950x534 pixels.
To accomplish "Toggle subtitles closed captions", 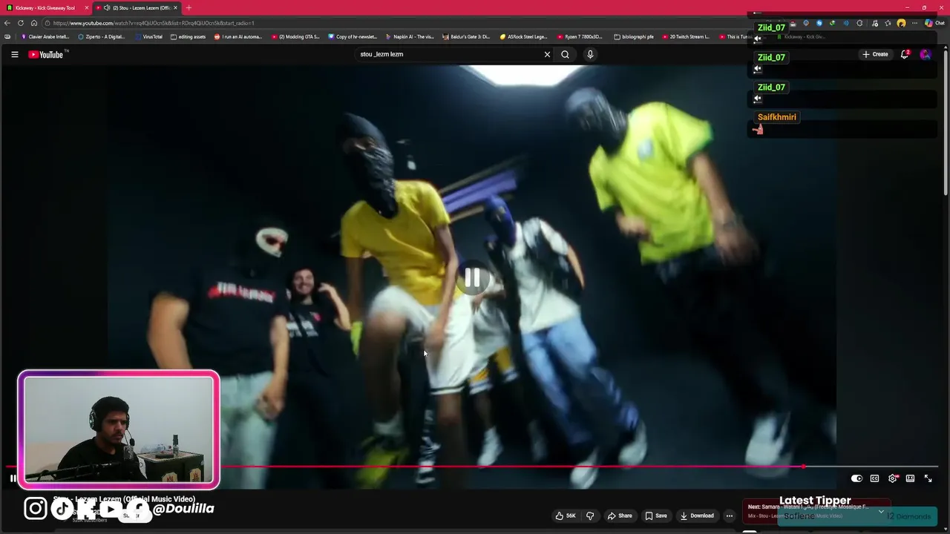I will tap(874, 478).
